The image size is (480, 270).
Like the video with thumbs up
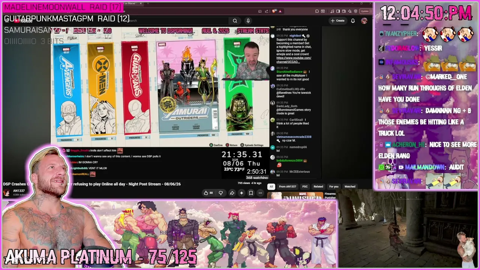(x=208, y=193)
